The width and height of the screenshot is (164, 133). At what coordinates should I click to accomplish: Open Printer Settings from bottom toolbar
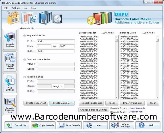pyautogui.click(x=122, y=125)
